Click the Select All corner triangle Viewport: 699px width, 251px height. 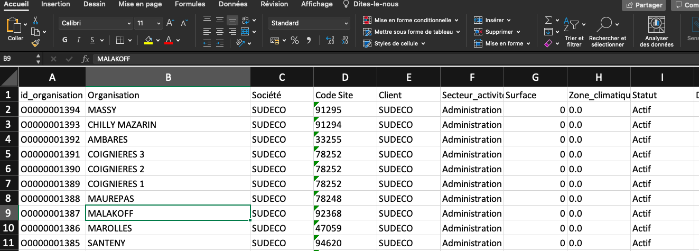click(9, 77)
